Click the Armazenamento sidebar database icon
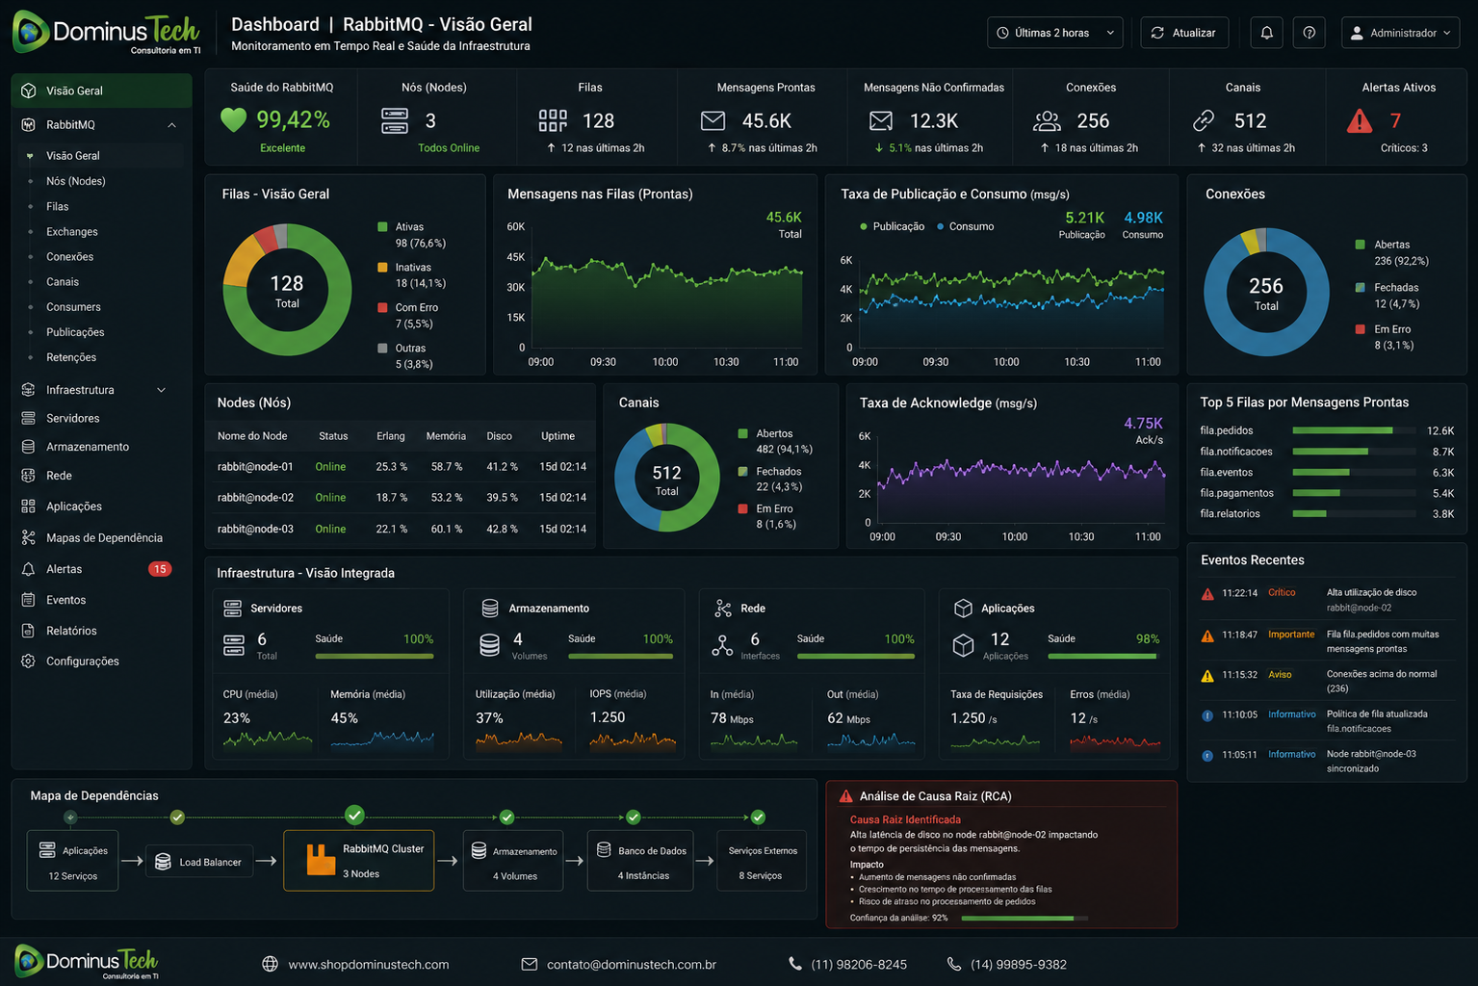The image size is (1478, 986). (29, 447)
